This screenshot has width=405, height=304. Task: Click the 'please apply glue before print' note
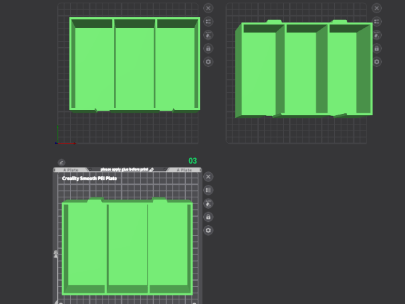(124, 170)
